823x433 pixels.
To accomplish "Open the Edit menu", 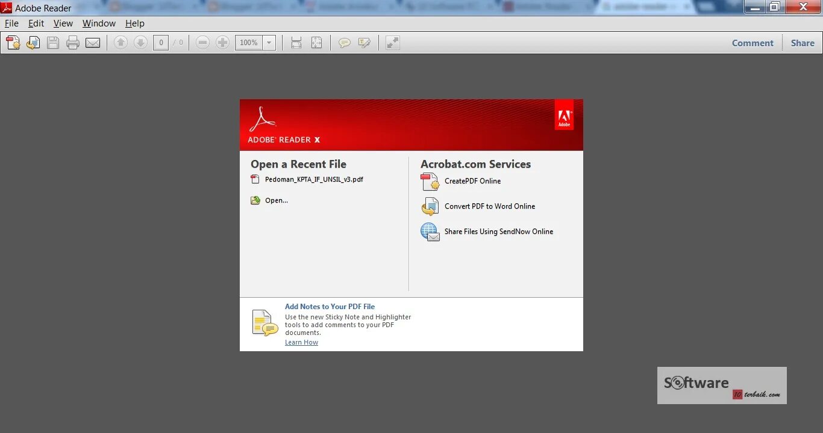I will 36,23.
